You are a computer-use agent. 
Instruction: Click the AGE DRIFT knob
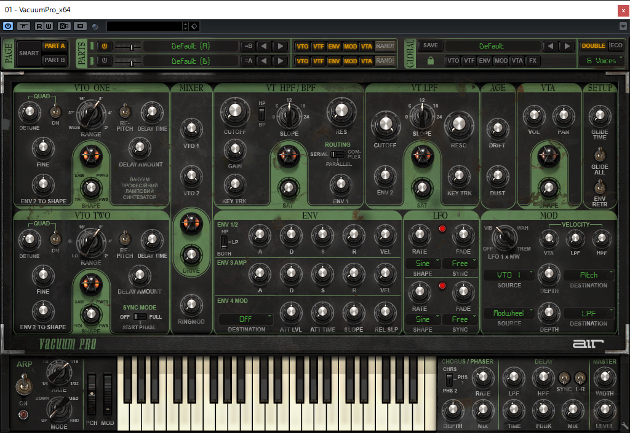[x=497, y=129]
